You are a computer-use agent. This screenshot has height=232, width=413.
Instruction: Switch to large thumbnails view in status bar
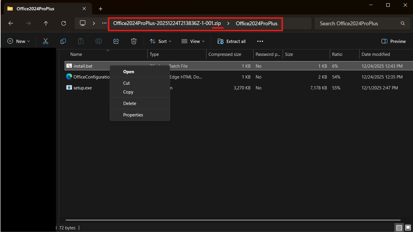coord(408,228)
